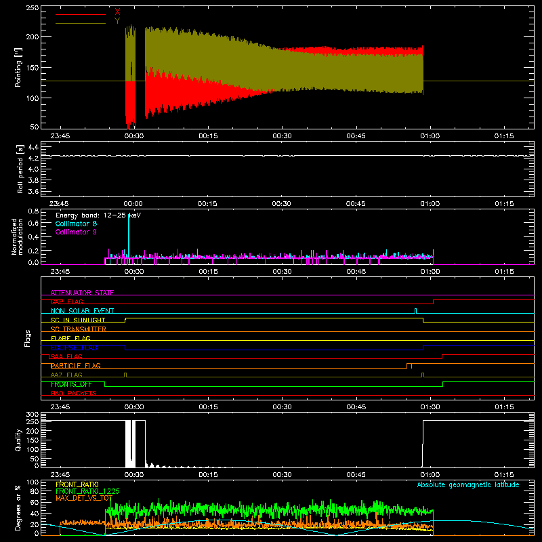Click the green FRONT_RATIO_1225 legend entry
Viewport: 542px width, 542px height.
(87, 491)
